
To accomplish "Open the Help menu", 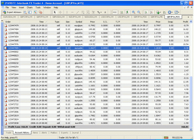I will coord(56,7).
